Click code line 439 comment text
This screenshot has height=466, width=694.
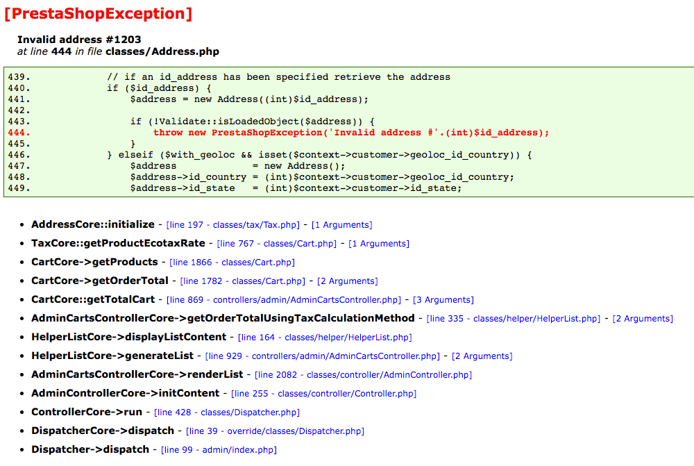coord(278,77)
